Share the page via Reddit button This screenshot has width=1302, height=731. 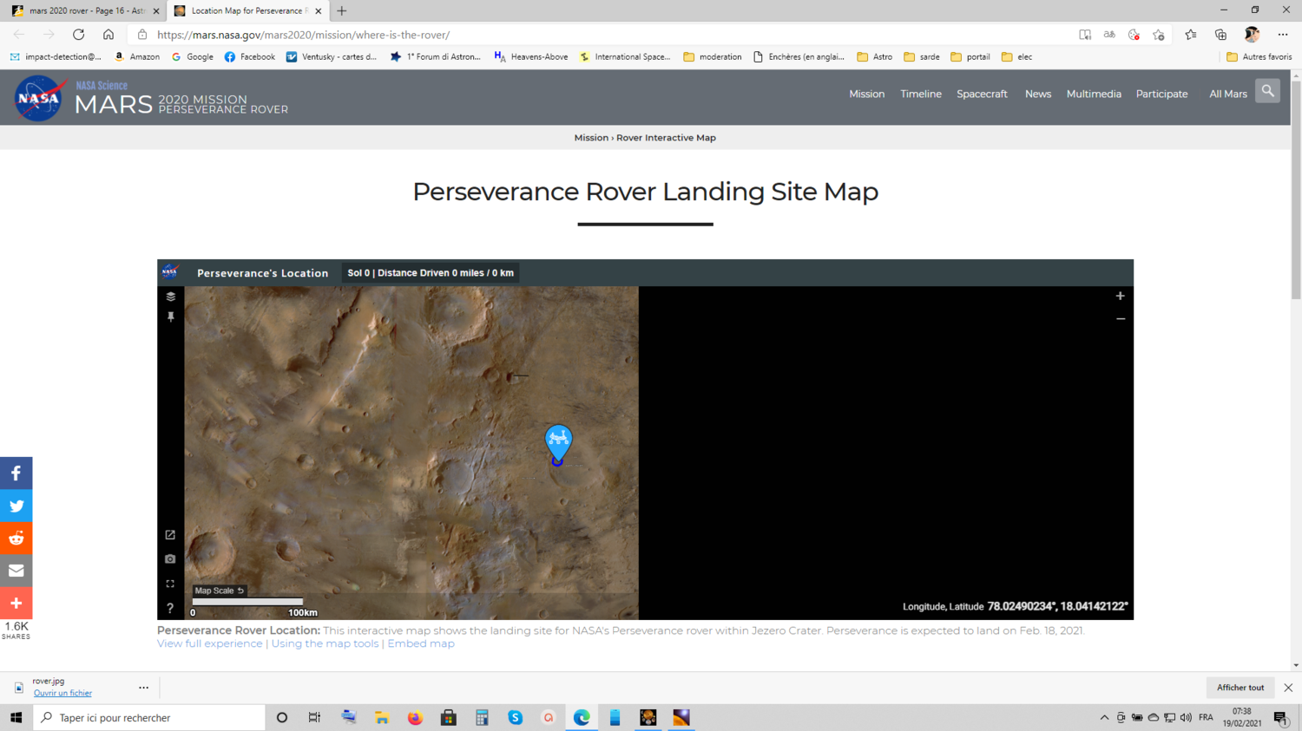pyautogui.click(x=16, y=538)
